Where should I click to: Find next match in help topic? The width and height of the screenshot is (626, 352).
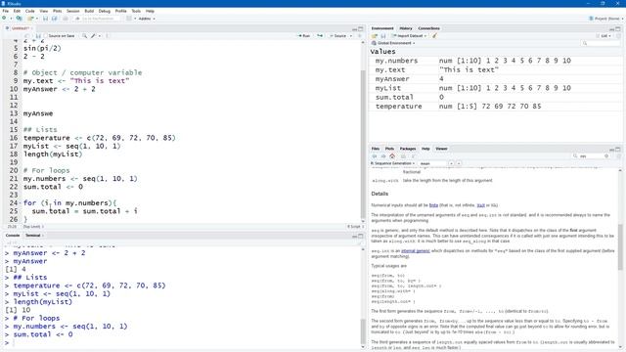point(459,163)
